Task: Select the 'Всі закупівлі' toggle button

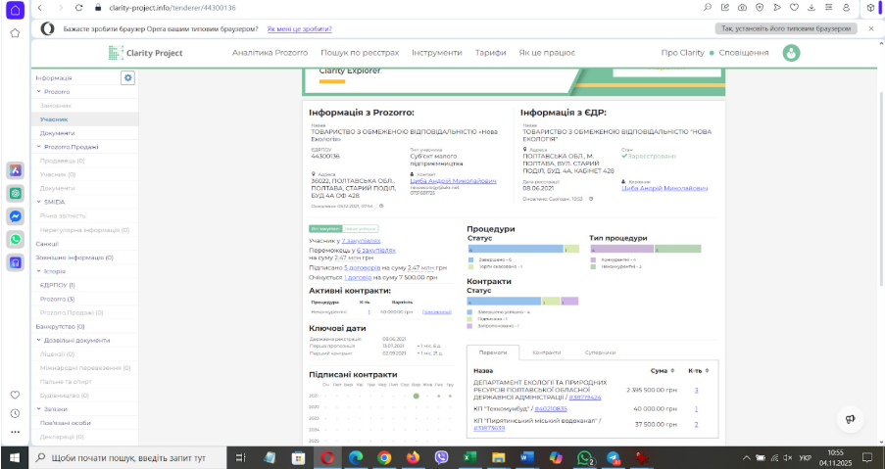Action: click(324, 228)
